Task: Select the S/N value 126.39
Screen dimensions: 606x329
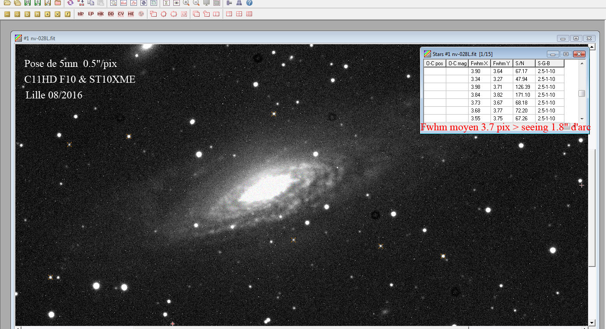Action: 524,87
